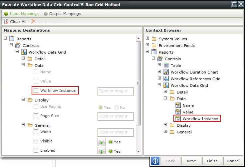Tick the Enabled checkbox
The image size is (245, 167).
click(36, 150)
